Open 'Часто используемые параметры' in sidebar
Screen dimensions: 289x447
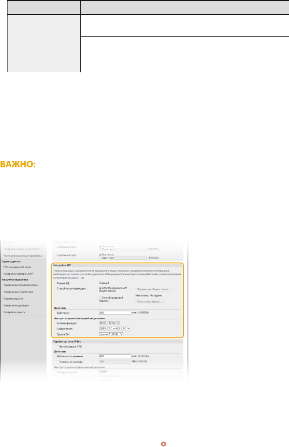coord(22,256)
